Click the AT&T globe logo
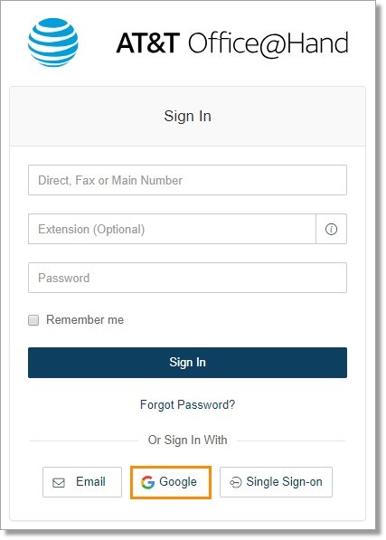 [x=53, y=43]
